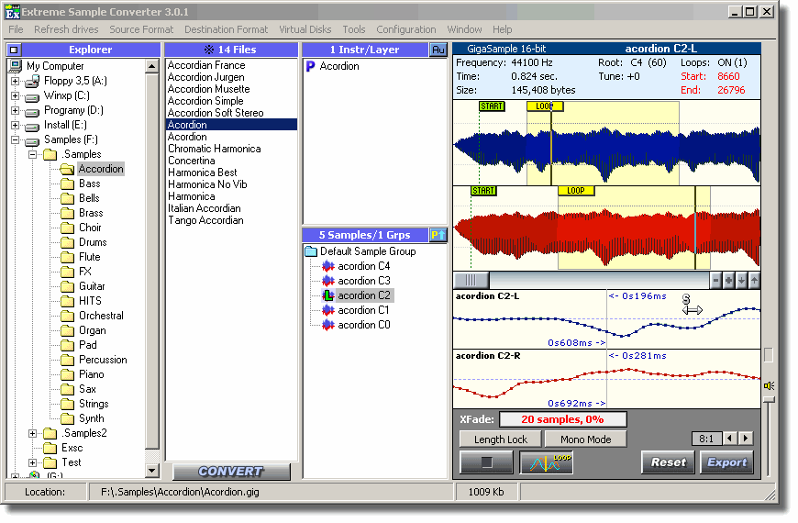Click the S resize cursor marker in C2-L view
798x523 pixels.
pos(692,306)
